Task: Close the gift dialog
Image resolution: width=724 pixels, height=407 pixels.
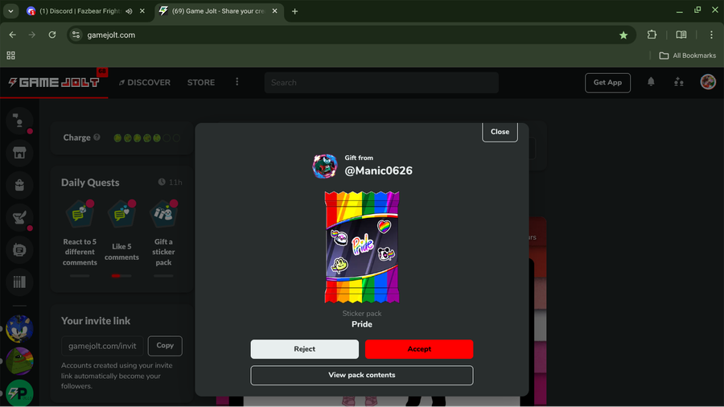Action: (x=500, y=132)
